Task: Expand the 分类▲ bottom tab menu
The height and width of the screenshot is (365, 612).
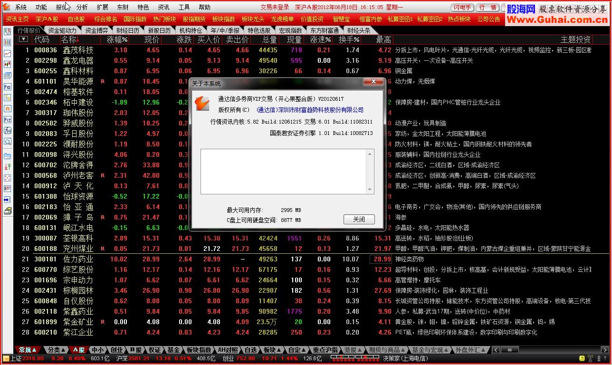Action: click(x=56, y=350)
